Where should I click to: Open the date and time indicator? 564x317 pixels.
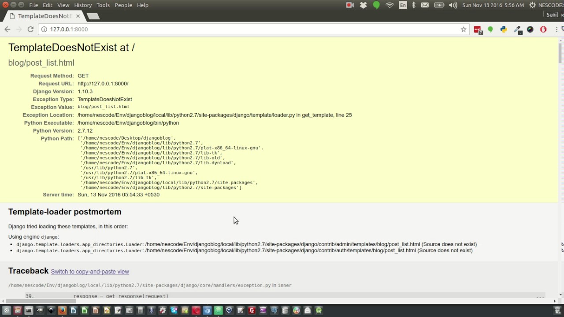(493, 5)
